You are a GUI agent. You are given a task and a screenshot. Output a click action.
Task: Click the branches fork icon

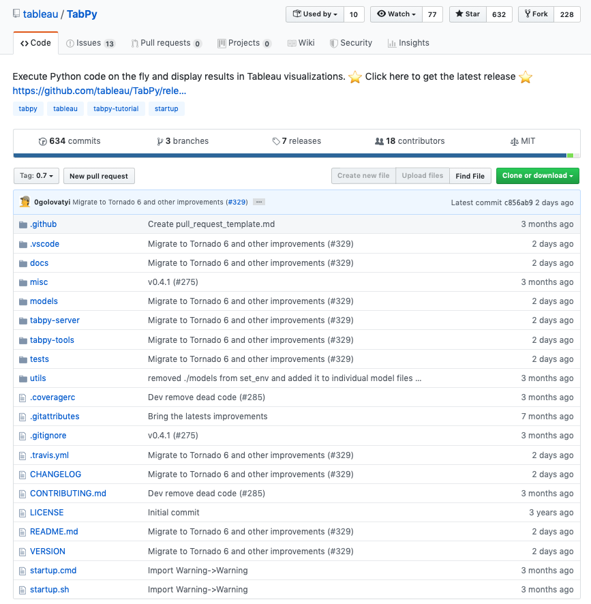click(160, 141)
